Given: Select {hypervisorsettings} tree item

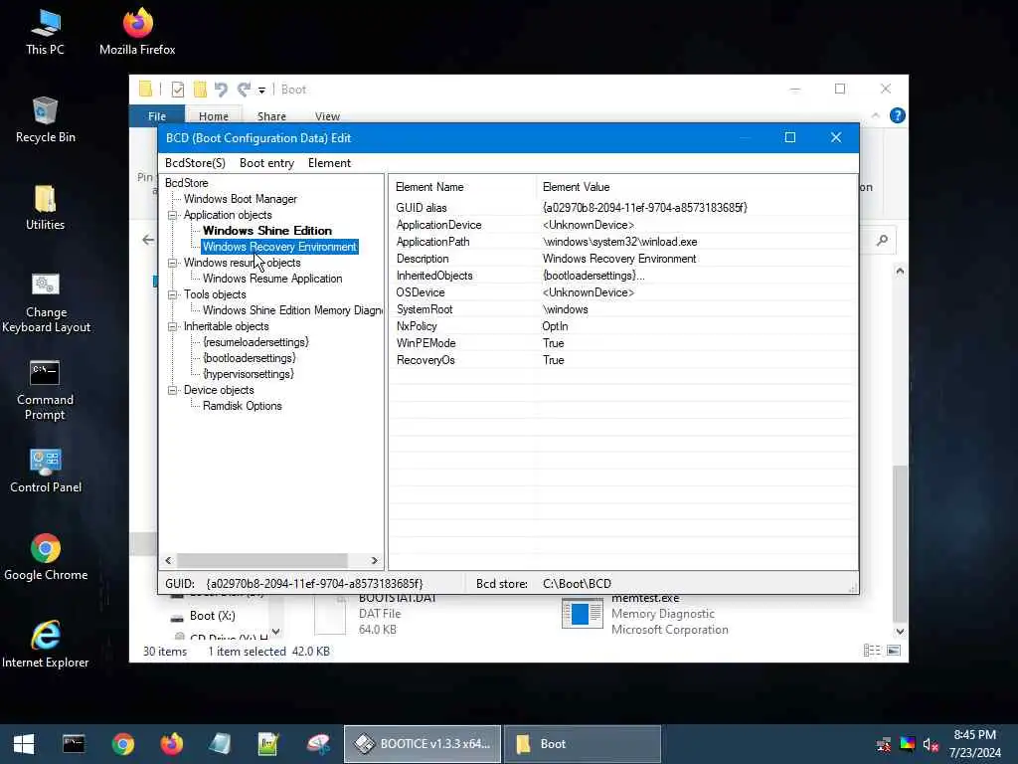Looking at the screenshot, I should coord(248,374).
